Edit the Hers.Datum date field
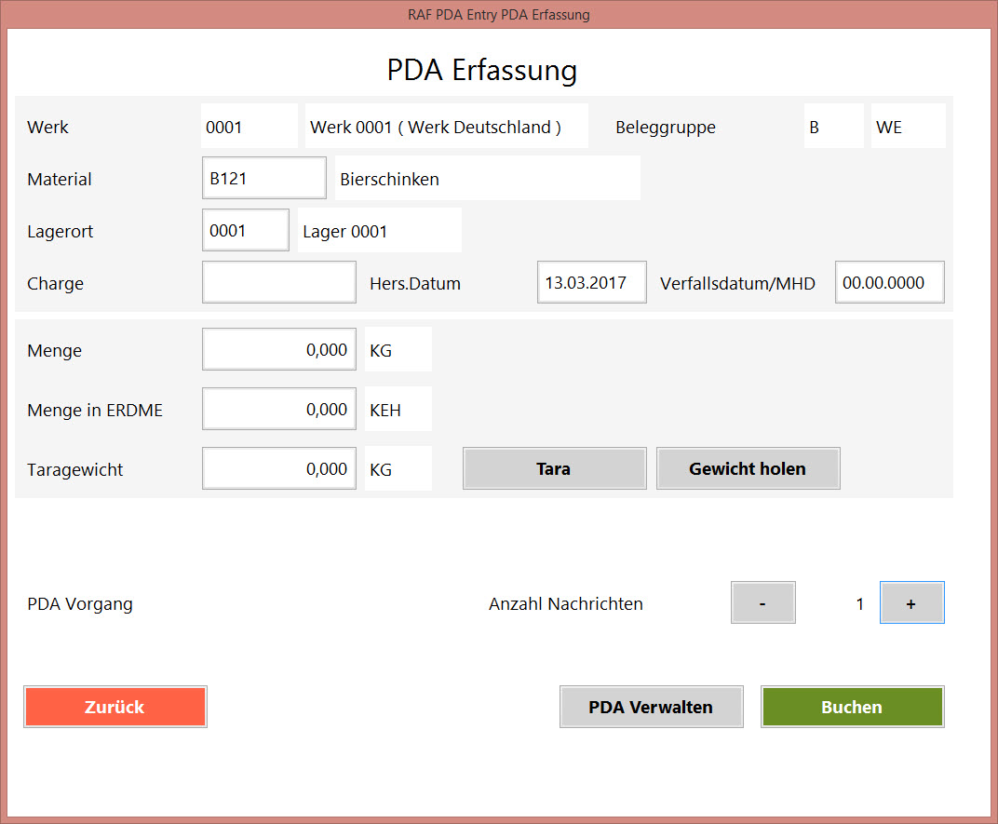This screenshot has height=824, width=998. coord(591,283)
